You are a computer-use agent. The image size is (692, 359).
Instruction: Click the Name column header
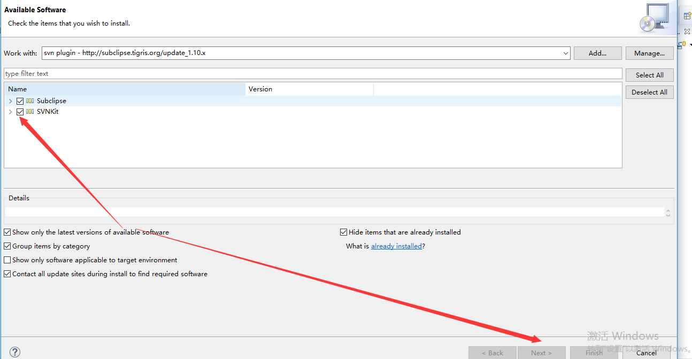pyautogui.click(x=125, y=89)
